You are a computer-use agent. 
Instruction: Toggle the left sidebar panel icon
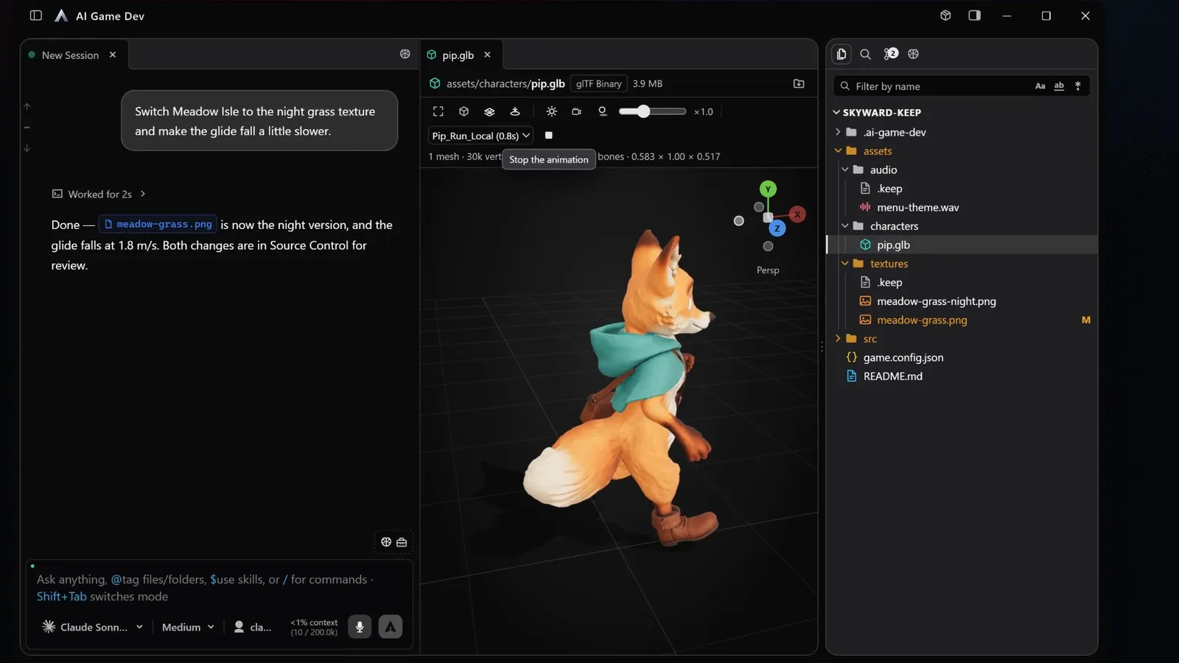point(35,15)
